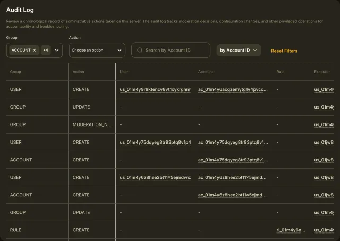340x241 pixels.
Task: Open account link in USER row ac_01m4y6z8hee2bt11x5ejmd
Action: [232, 177]
